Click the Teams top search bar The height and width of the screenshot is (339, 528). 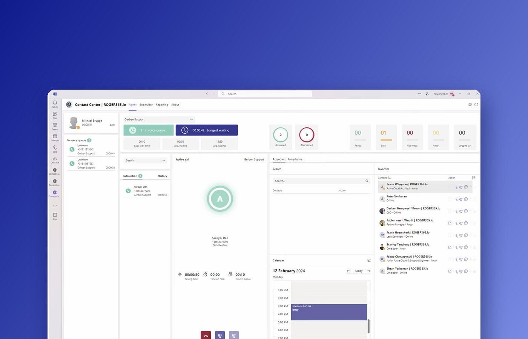(x=265, y=94)
